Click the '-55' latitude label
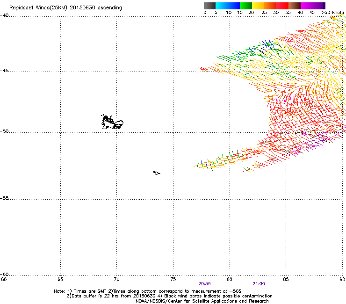Image resolution: width=346 pixels, height=304 pixels. pyautogui.click(x=4, y=198)
